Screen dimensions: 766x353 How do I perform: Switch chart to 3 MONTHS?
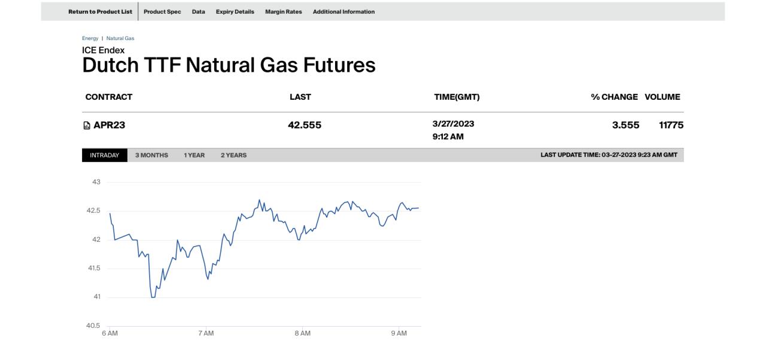coord(151,155)
